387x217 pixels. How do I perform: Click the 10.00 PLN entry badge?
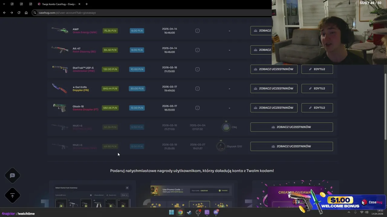[x=137, y=69]
